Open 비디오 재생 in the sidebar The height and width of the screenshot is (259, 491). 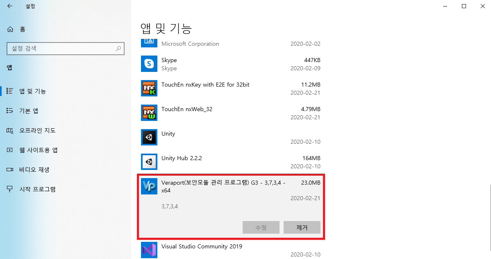pyautogui.click(x=34, y=170)
